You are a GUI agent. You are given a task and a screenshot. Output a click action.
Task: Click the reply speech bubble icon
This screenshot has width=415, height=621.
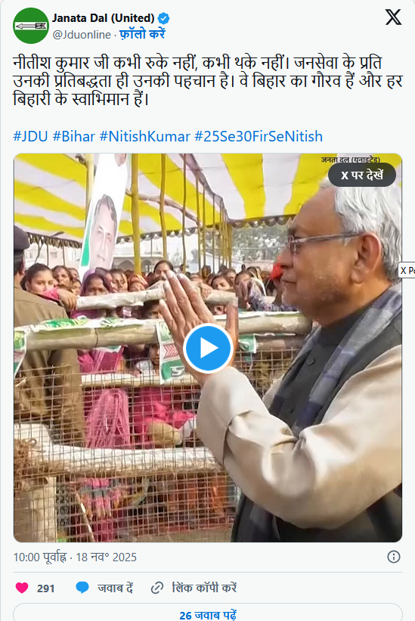[x=82, y=587]
